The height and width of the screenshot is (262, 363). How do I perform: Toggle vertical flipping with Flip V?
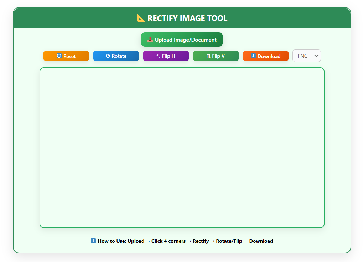[216, 56]
